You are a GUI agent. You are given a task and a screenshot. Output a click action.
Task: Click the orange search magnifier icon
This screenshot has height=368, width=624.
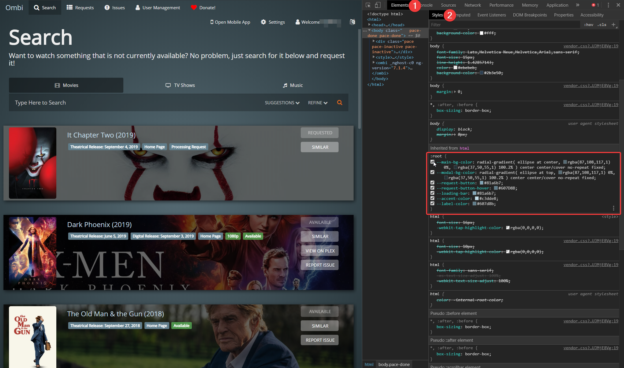point(340,103)
